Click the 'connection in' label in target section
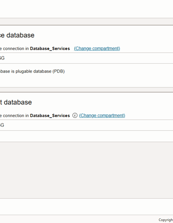This screenshot has width=173, height=223. pyautogui.click(x=15, y=116)
